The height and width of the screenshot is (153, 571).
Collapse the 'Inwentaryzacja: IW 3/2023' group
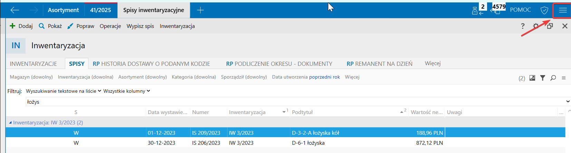(x=10, y=123)
